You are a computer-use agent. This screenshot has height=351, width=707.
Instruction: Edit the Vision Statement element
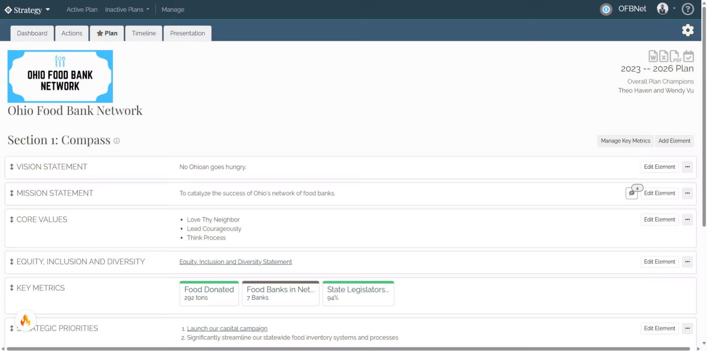click(x=659, y=167)
